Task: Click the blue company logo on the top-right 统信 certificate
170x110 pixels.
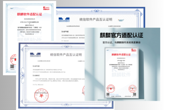Action: [64, 20]
